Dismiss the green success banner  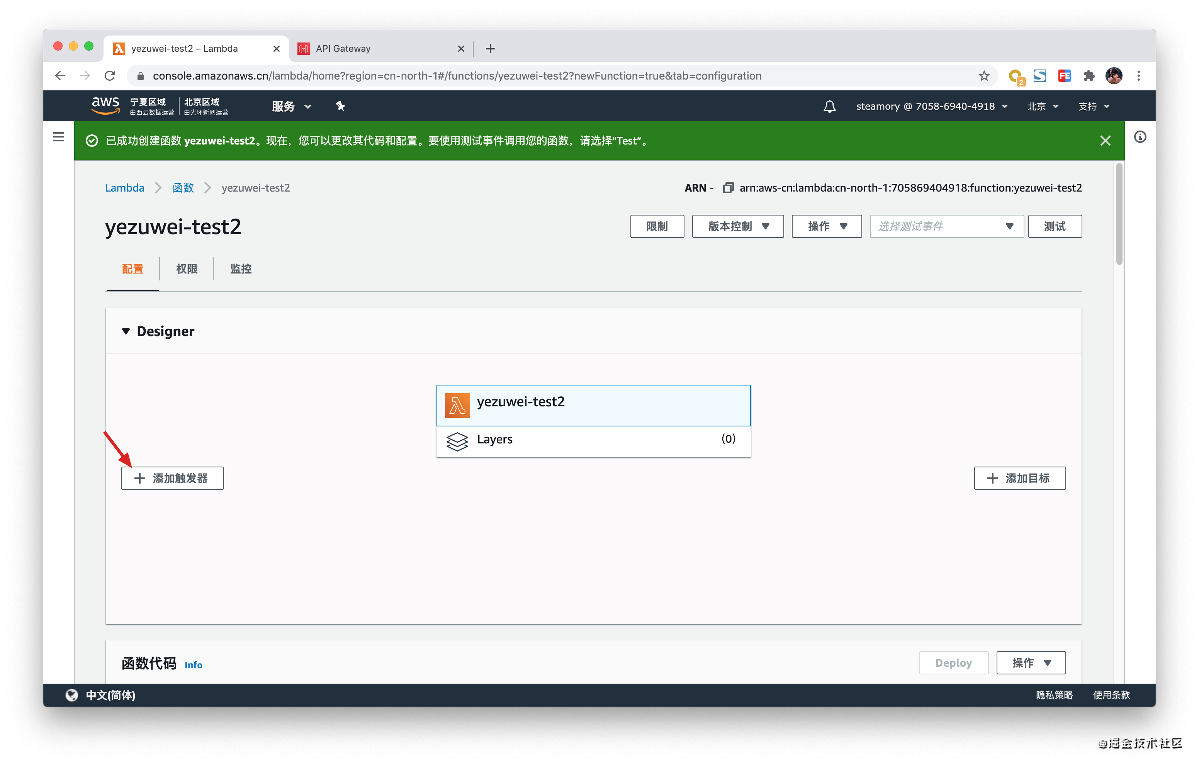pyautogui.click(x=1105, y=141)
